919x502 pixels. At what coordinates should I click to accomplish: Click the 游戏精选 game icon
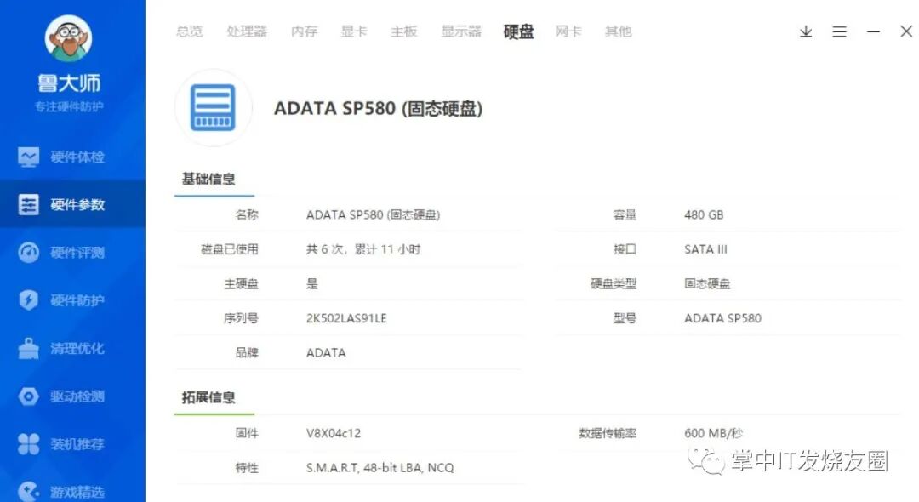point(28,492)
